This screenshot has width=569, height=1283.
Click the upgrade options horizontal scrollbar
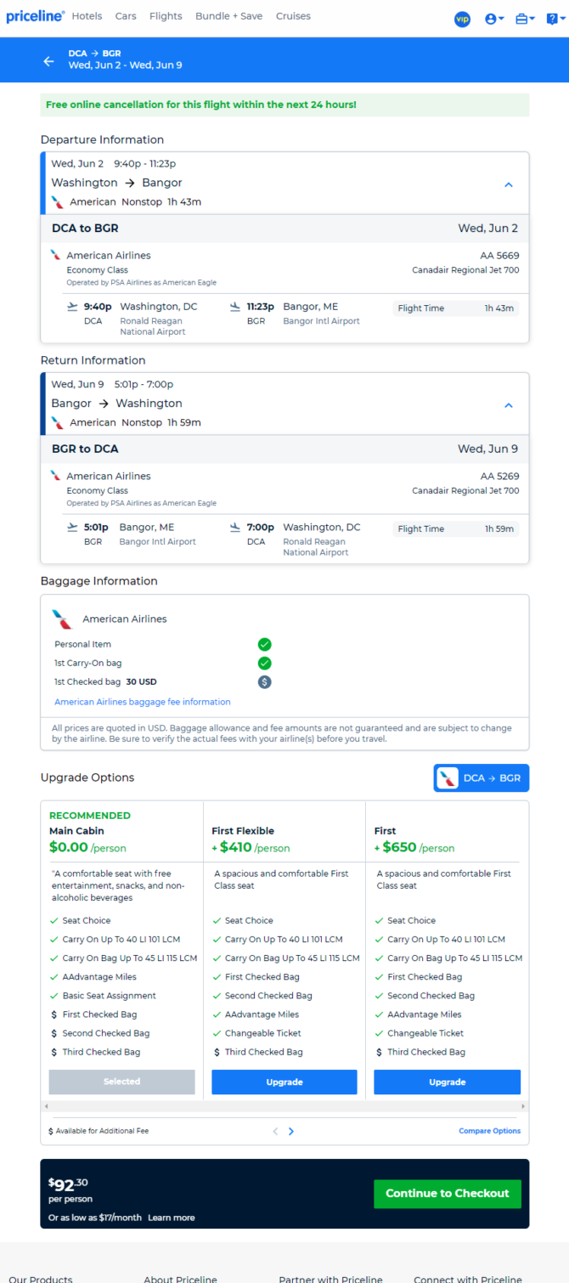[x=284, y=1106]
